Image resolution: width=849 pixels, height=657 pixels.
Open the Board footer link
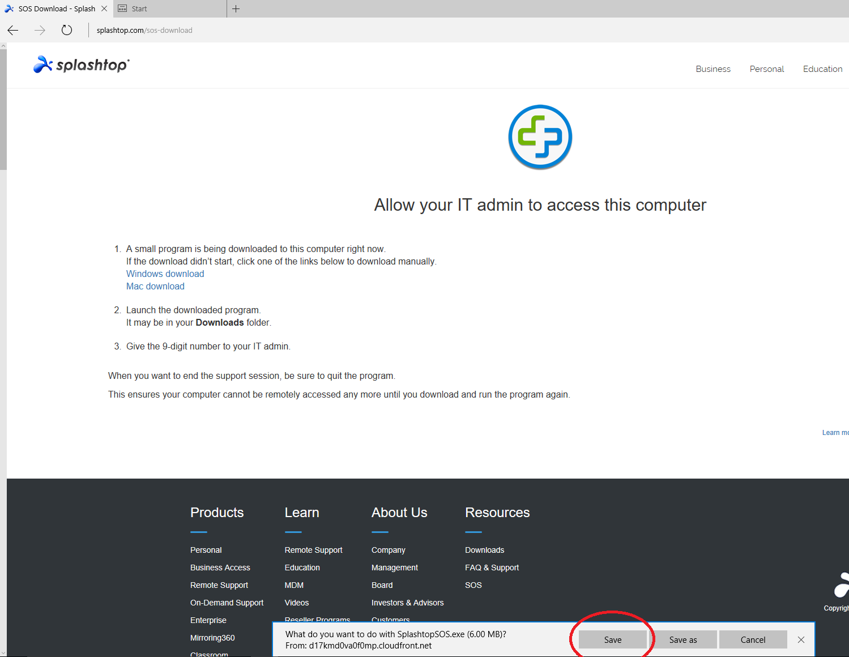pyautogui.click(x=382, y=585)
